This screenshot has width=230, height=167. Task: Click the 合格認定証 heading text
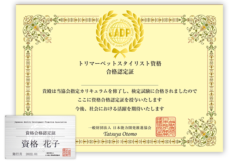(x=120, y=72)
